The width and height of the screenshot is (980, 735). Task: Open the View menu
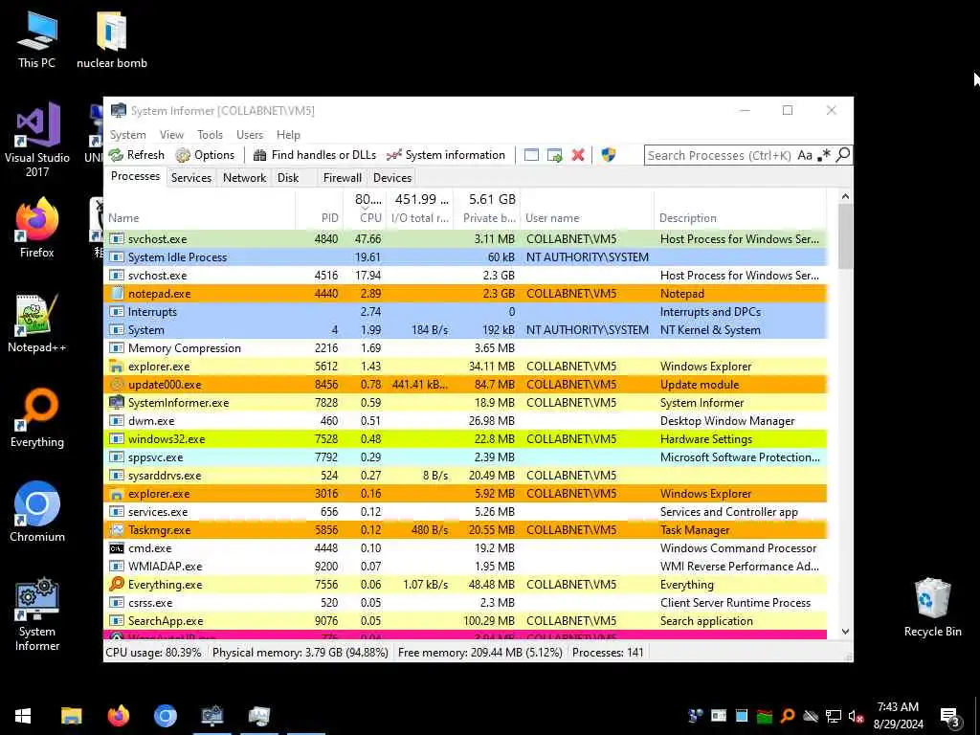[171, 134]
